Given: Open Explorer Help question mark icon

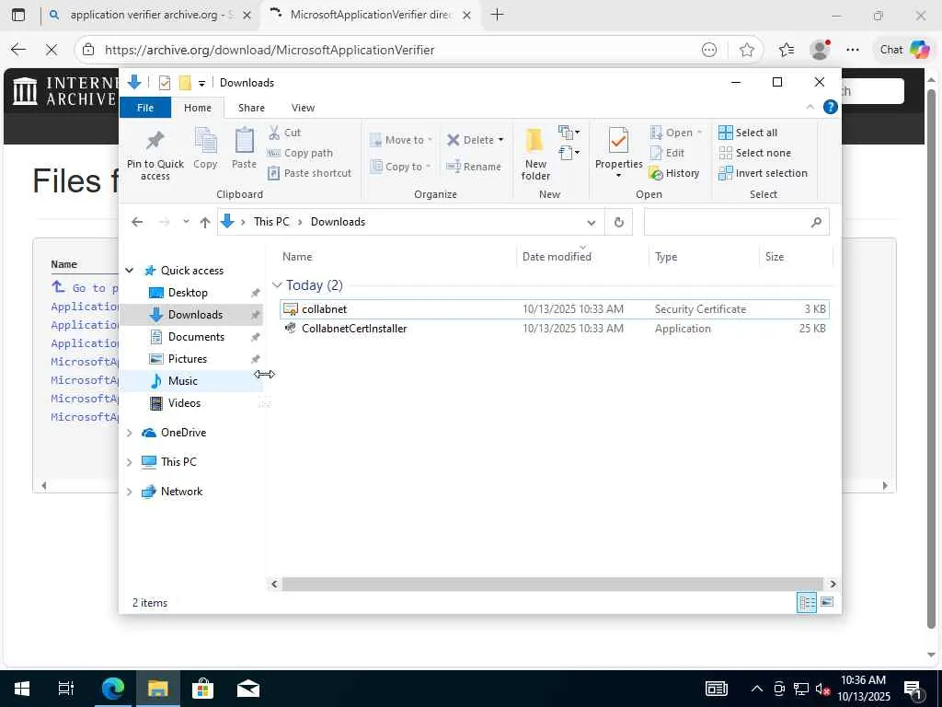Looking at the screenshot, I should 831,107.
